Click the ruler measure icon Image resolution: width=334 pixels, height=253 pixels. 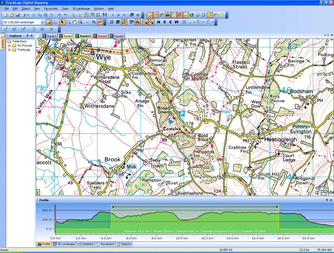pos(55,22)
